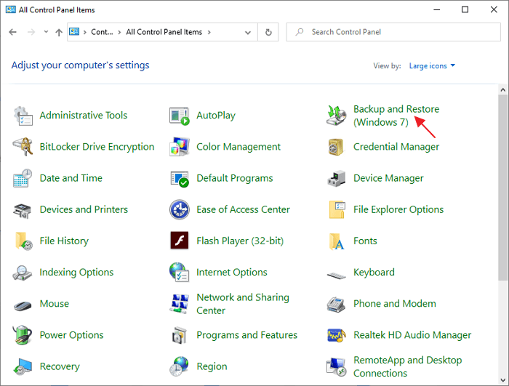Open the Fonts link text
Viewport: 509px width, 386px height.
[x=365, y=241]
